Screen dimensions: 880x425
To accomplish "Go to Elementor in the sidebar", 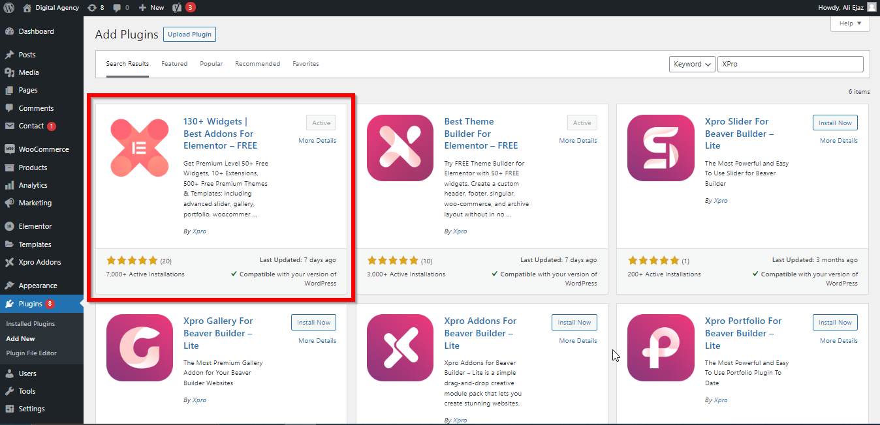I will 35,226.
